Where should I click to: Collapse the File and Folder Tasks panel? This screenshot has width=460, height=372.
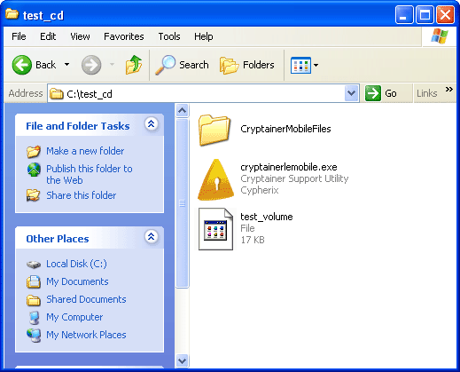coord(152,123)
